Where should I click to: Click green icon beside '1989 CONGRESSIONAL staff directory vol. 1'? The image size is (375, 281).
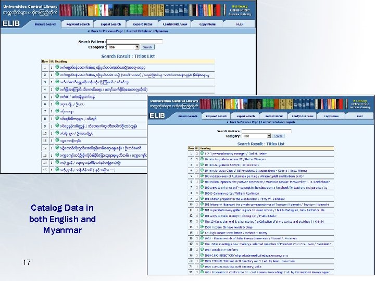[x=202, y=261]
